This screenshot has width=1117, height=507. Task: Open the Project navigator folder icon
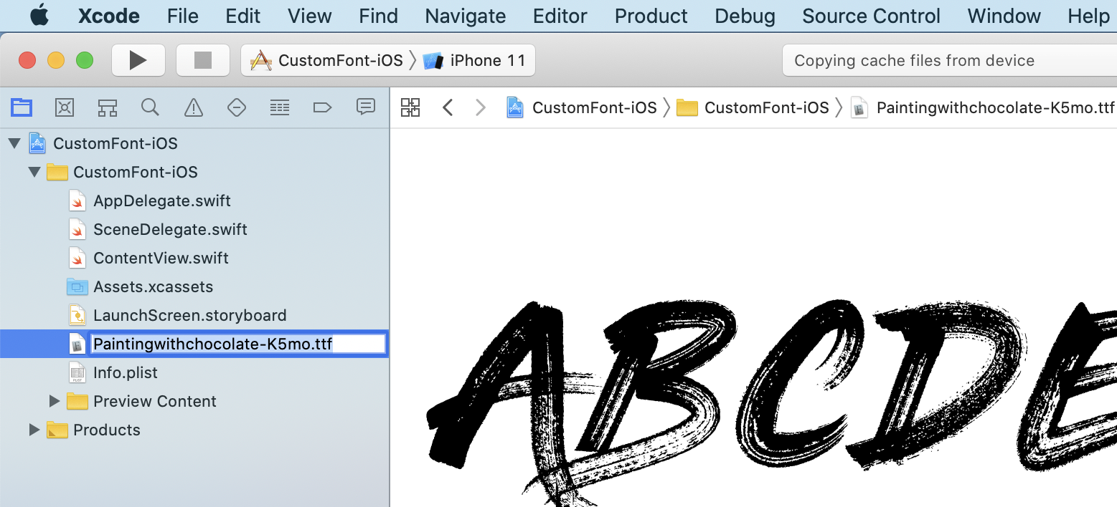coord(21,107)
